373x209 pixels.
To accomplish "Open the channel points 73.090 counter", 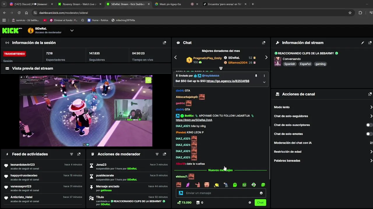I will 184,203.
